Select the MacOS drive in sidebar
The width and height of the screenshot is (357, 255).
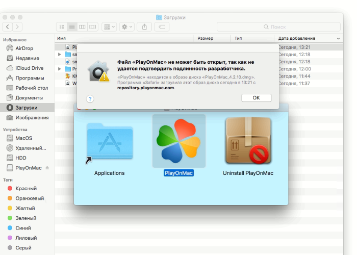(x=28, y=138)
